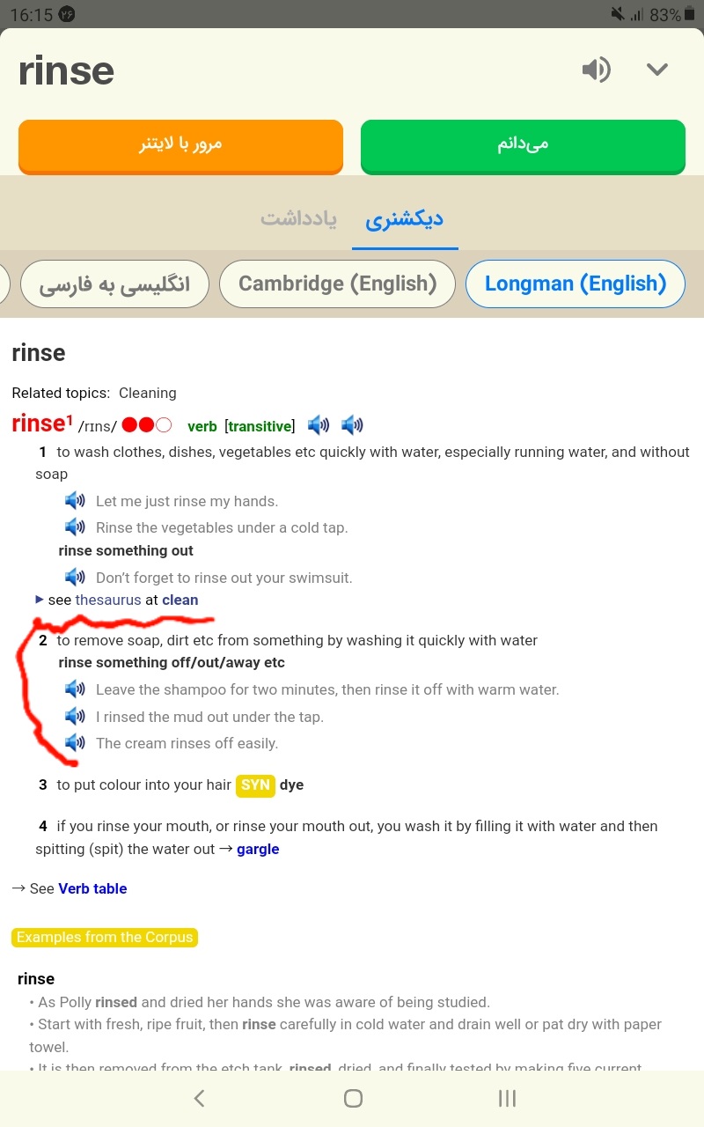This screenshot has width=704, height=1127.
Task: Play the second pronunciation speaker icon
Action: point(352,426)
